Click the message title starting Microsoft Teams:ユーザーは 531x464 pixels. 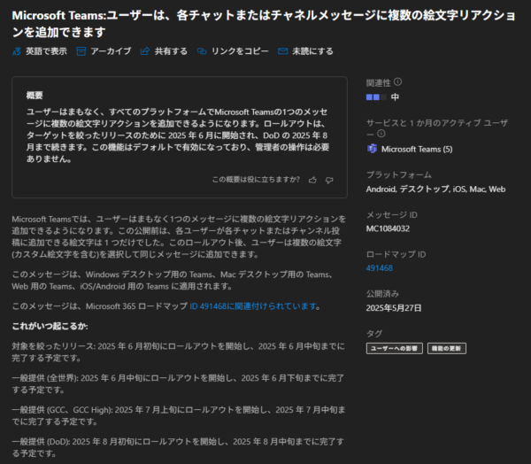coord(264,24)
